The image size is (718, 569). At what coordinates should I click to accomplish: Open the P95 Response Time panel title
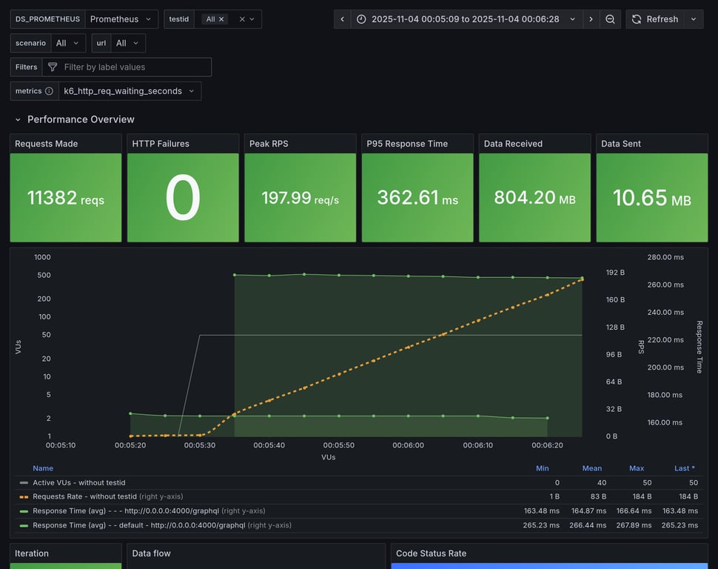tap(407, 144)
